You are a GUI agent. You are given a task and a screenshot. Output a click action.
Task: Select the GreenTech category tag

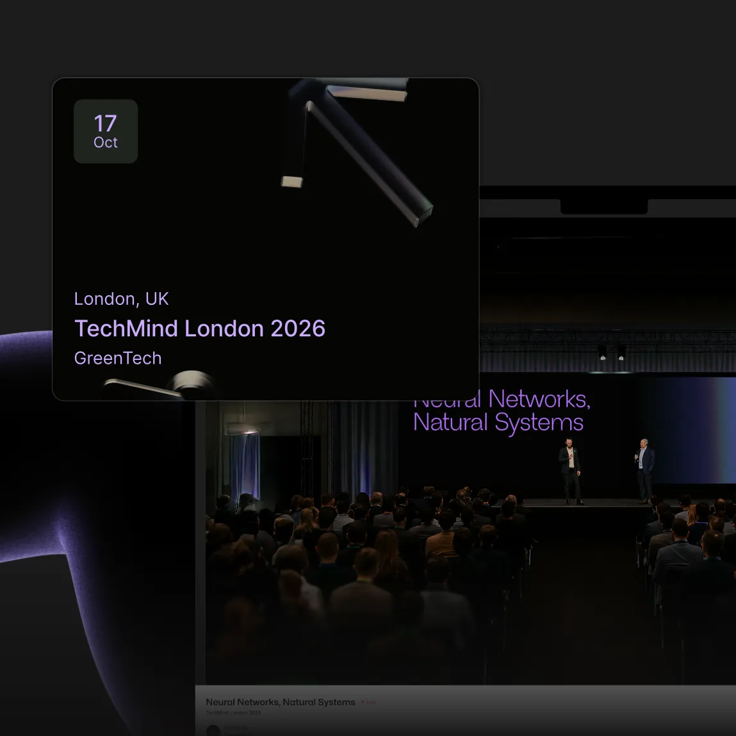point(118,358)
